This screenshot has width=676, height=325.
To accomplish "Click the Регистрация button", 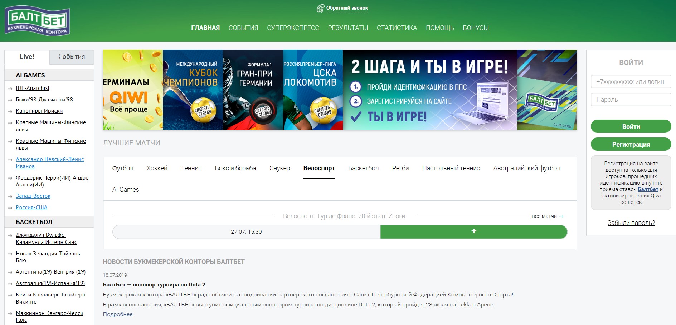I will [631, 144].
